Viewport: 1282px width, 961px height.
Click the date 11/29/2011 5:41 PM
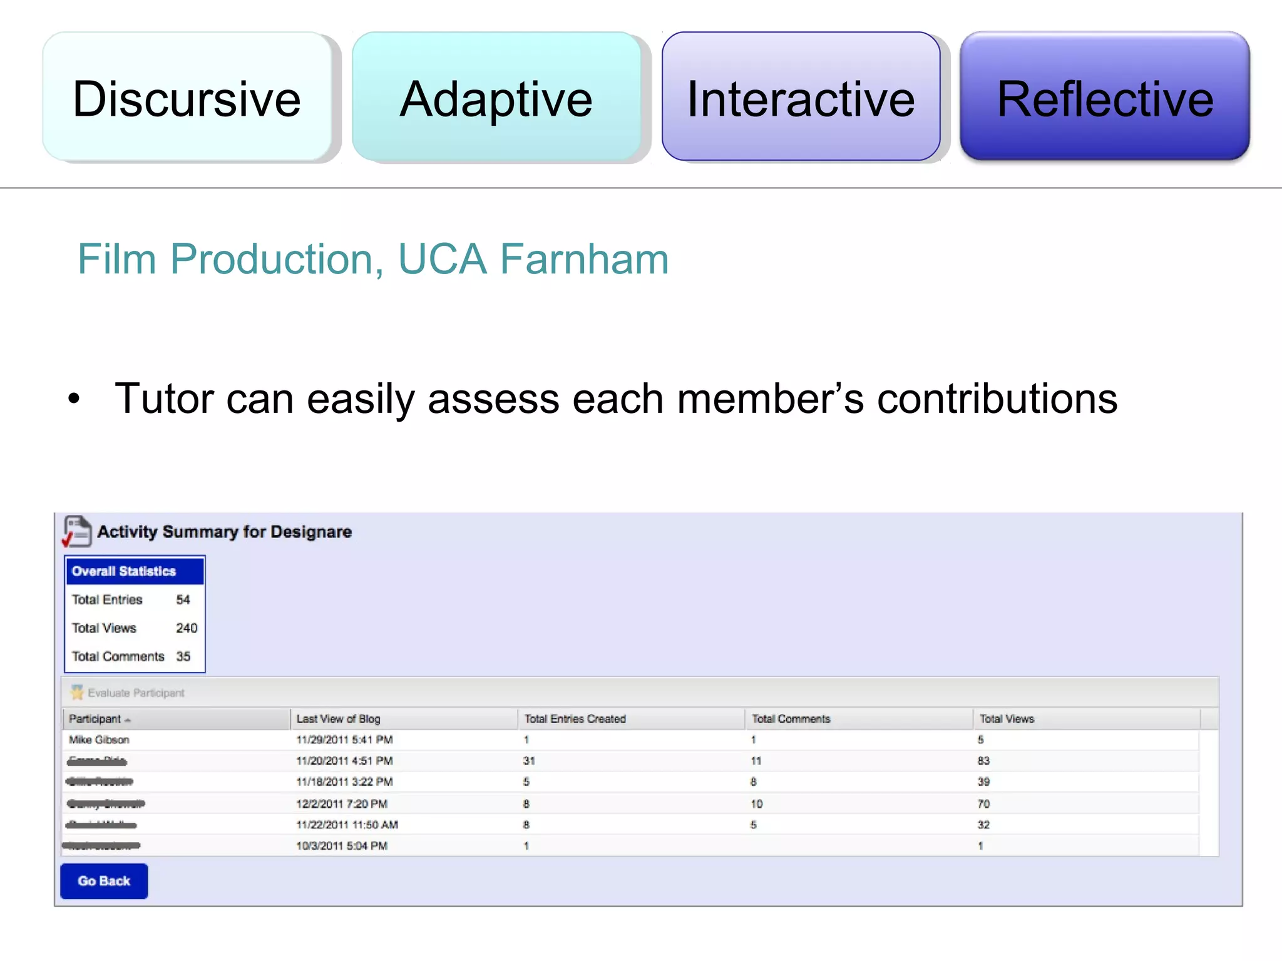click(344, 740)
